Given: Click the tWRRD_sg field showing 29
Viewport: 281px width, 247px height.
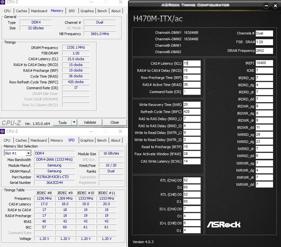Looking at the screenshot, I should (x=264, y=134).
